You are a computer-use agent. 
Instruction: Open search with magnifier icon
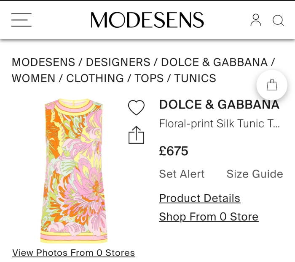point(278,20)
